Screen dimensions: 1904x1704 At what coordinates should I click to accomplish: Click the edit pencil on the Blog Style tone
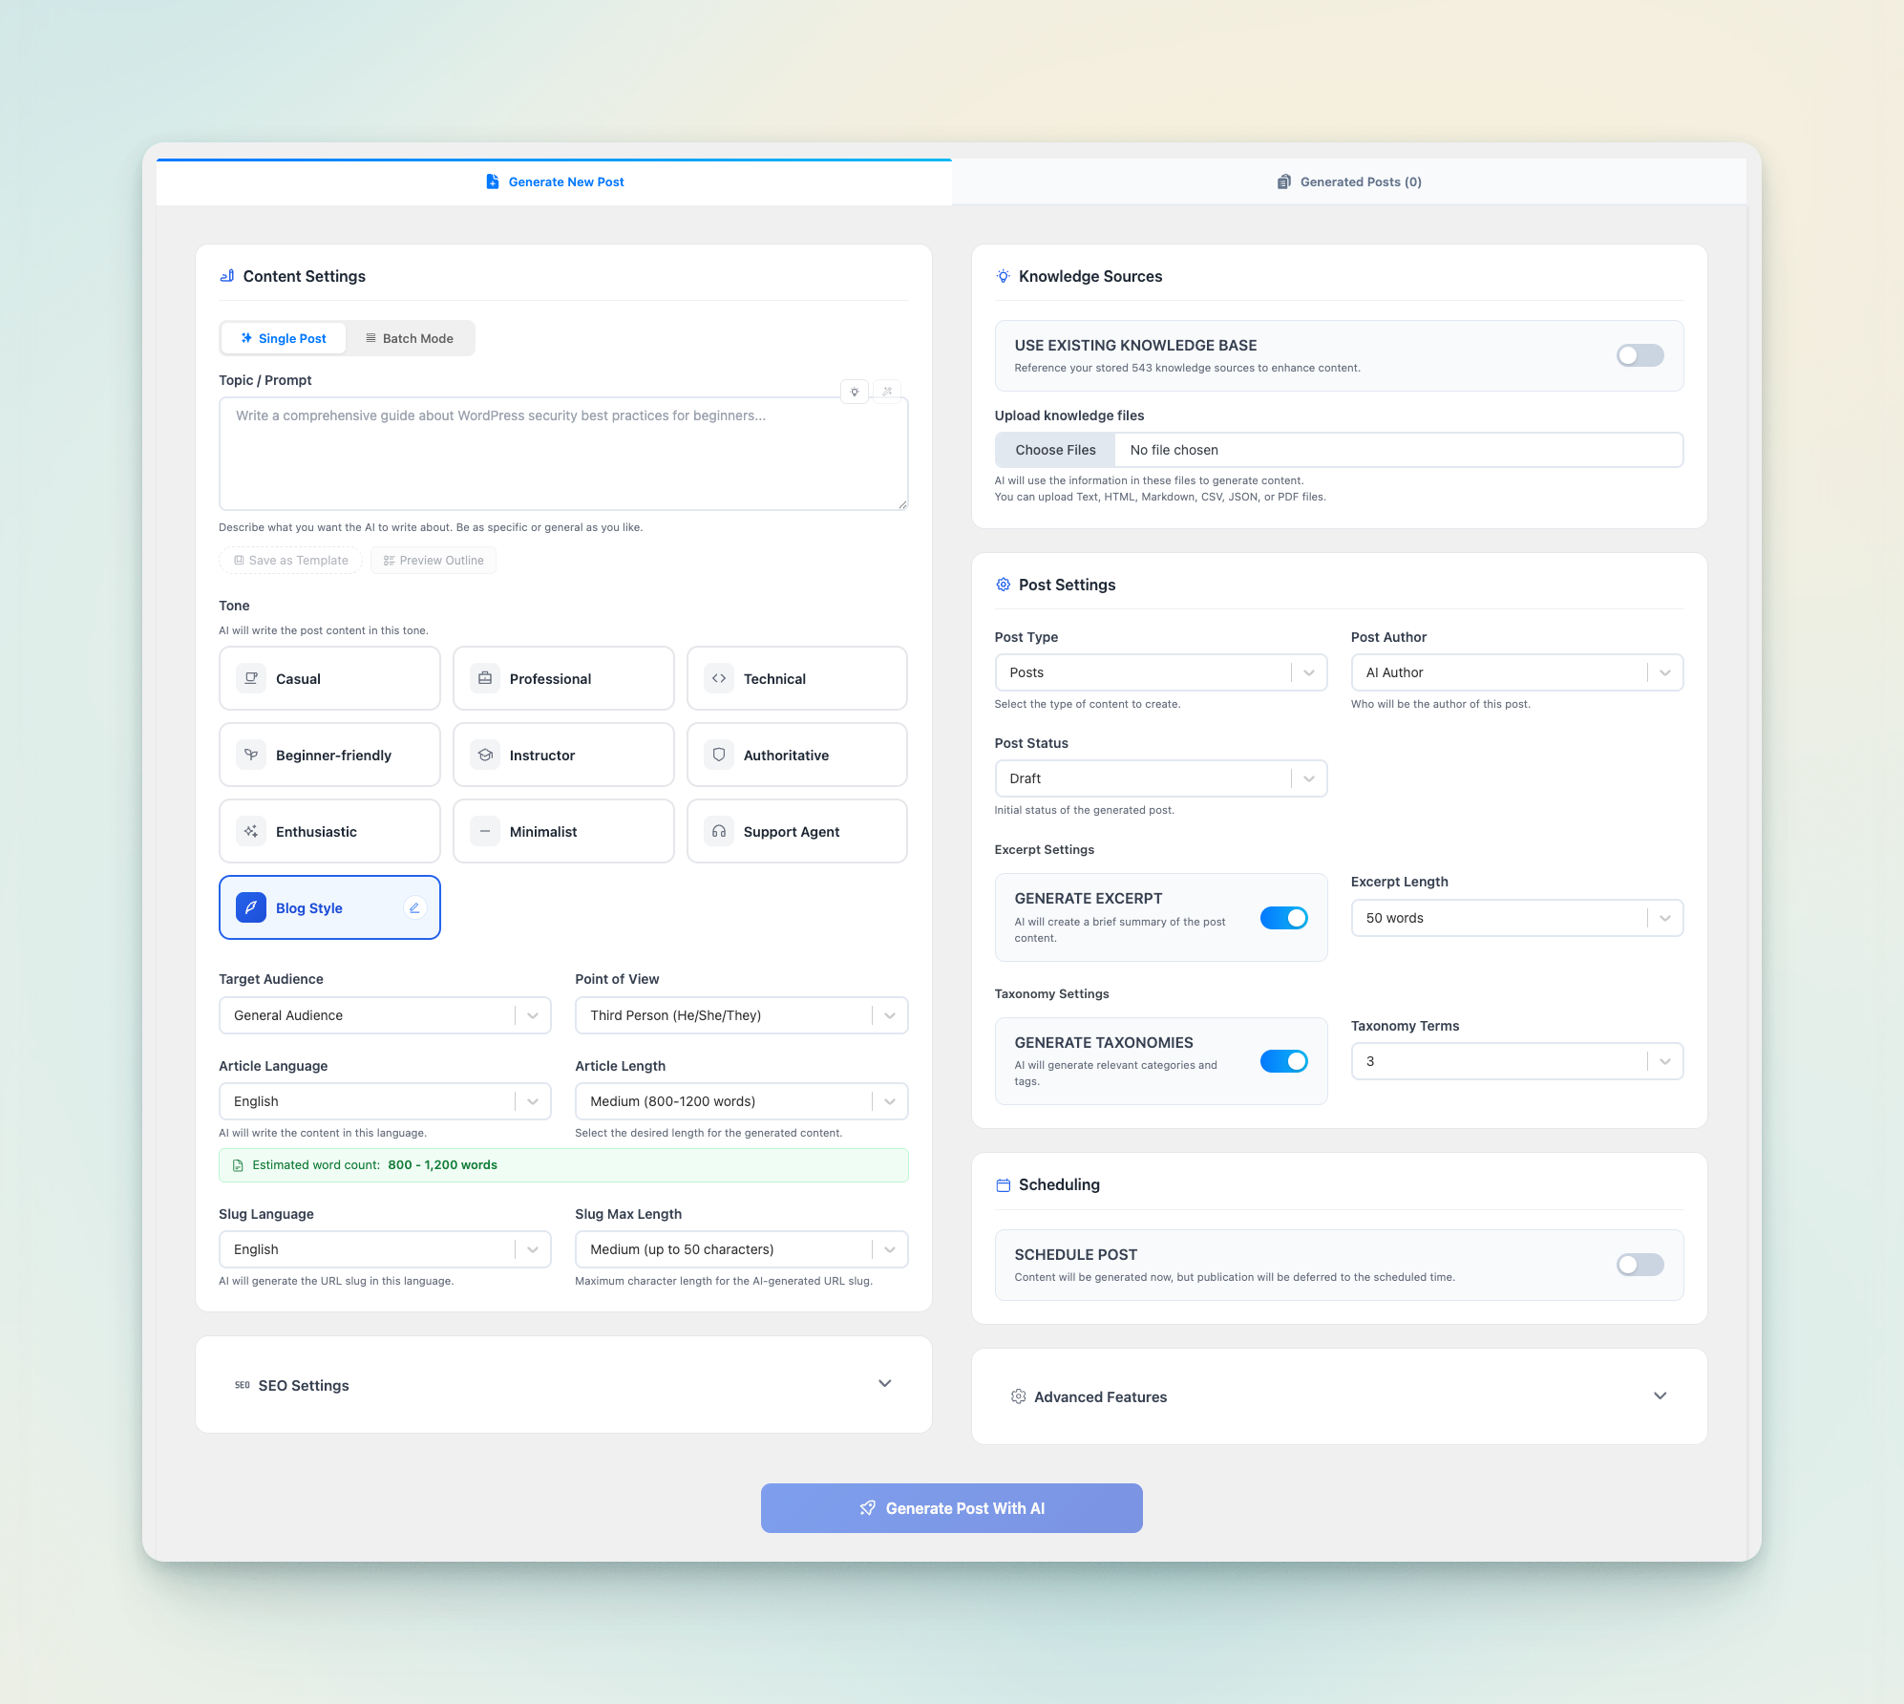[414, 907]
